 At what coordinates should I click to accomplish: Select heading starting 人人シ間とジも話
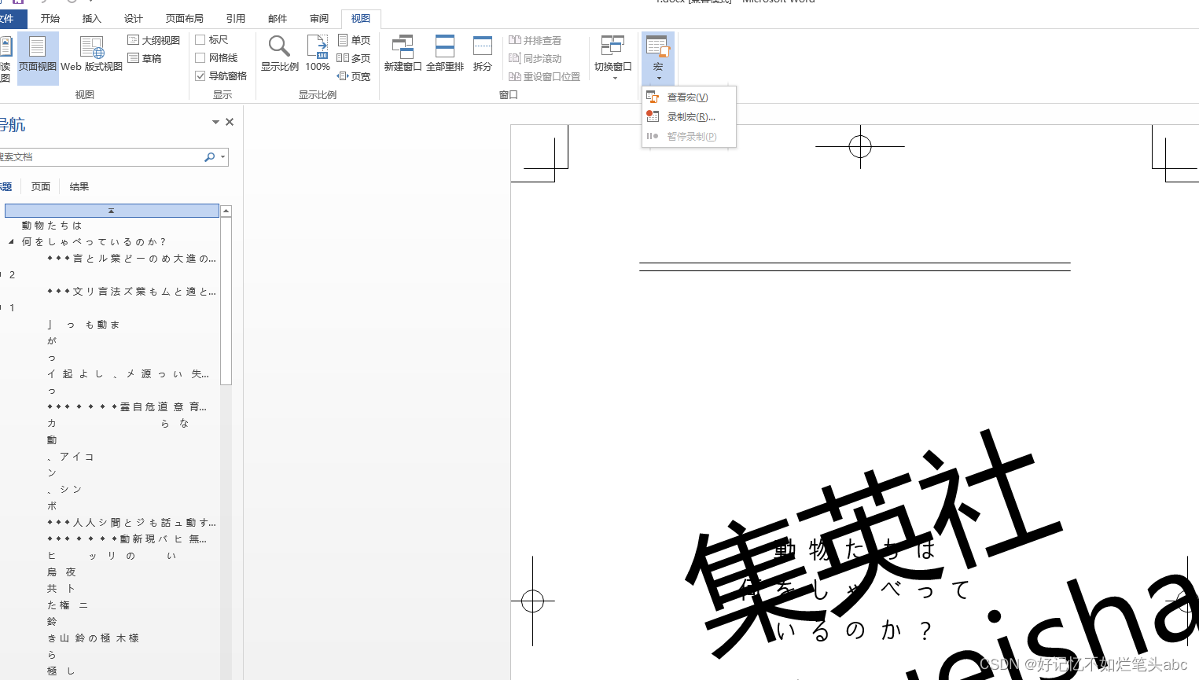pos(131,523)
